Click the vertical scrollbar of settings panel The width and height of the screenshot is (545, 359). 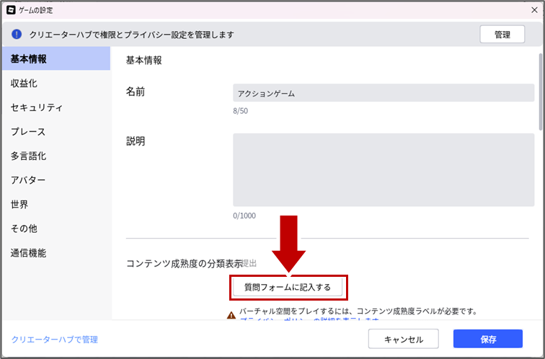click(x=541, y=92)
